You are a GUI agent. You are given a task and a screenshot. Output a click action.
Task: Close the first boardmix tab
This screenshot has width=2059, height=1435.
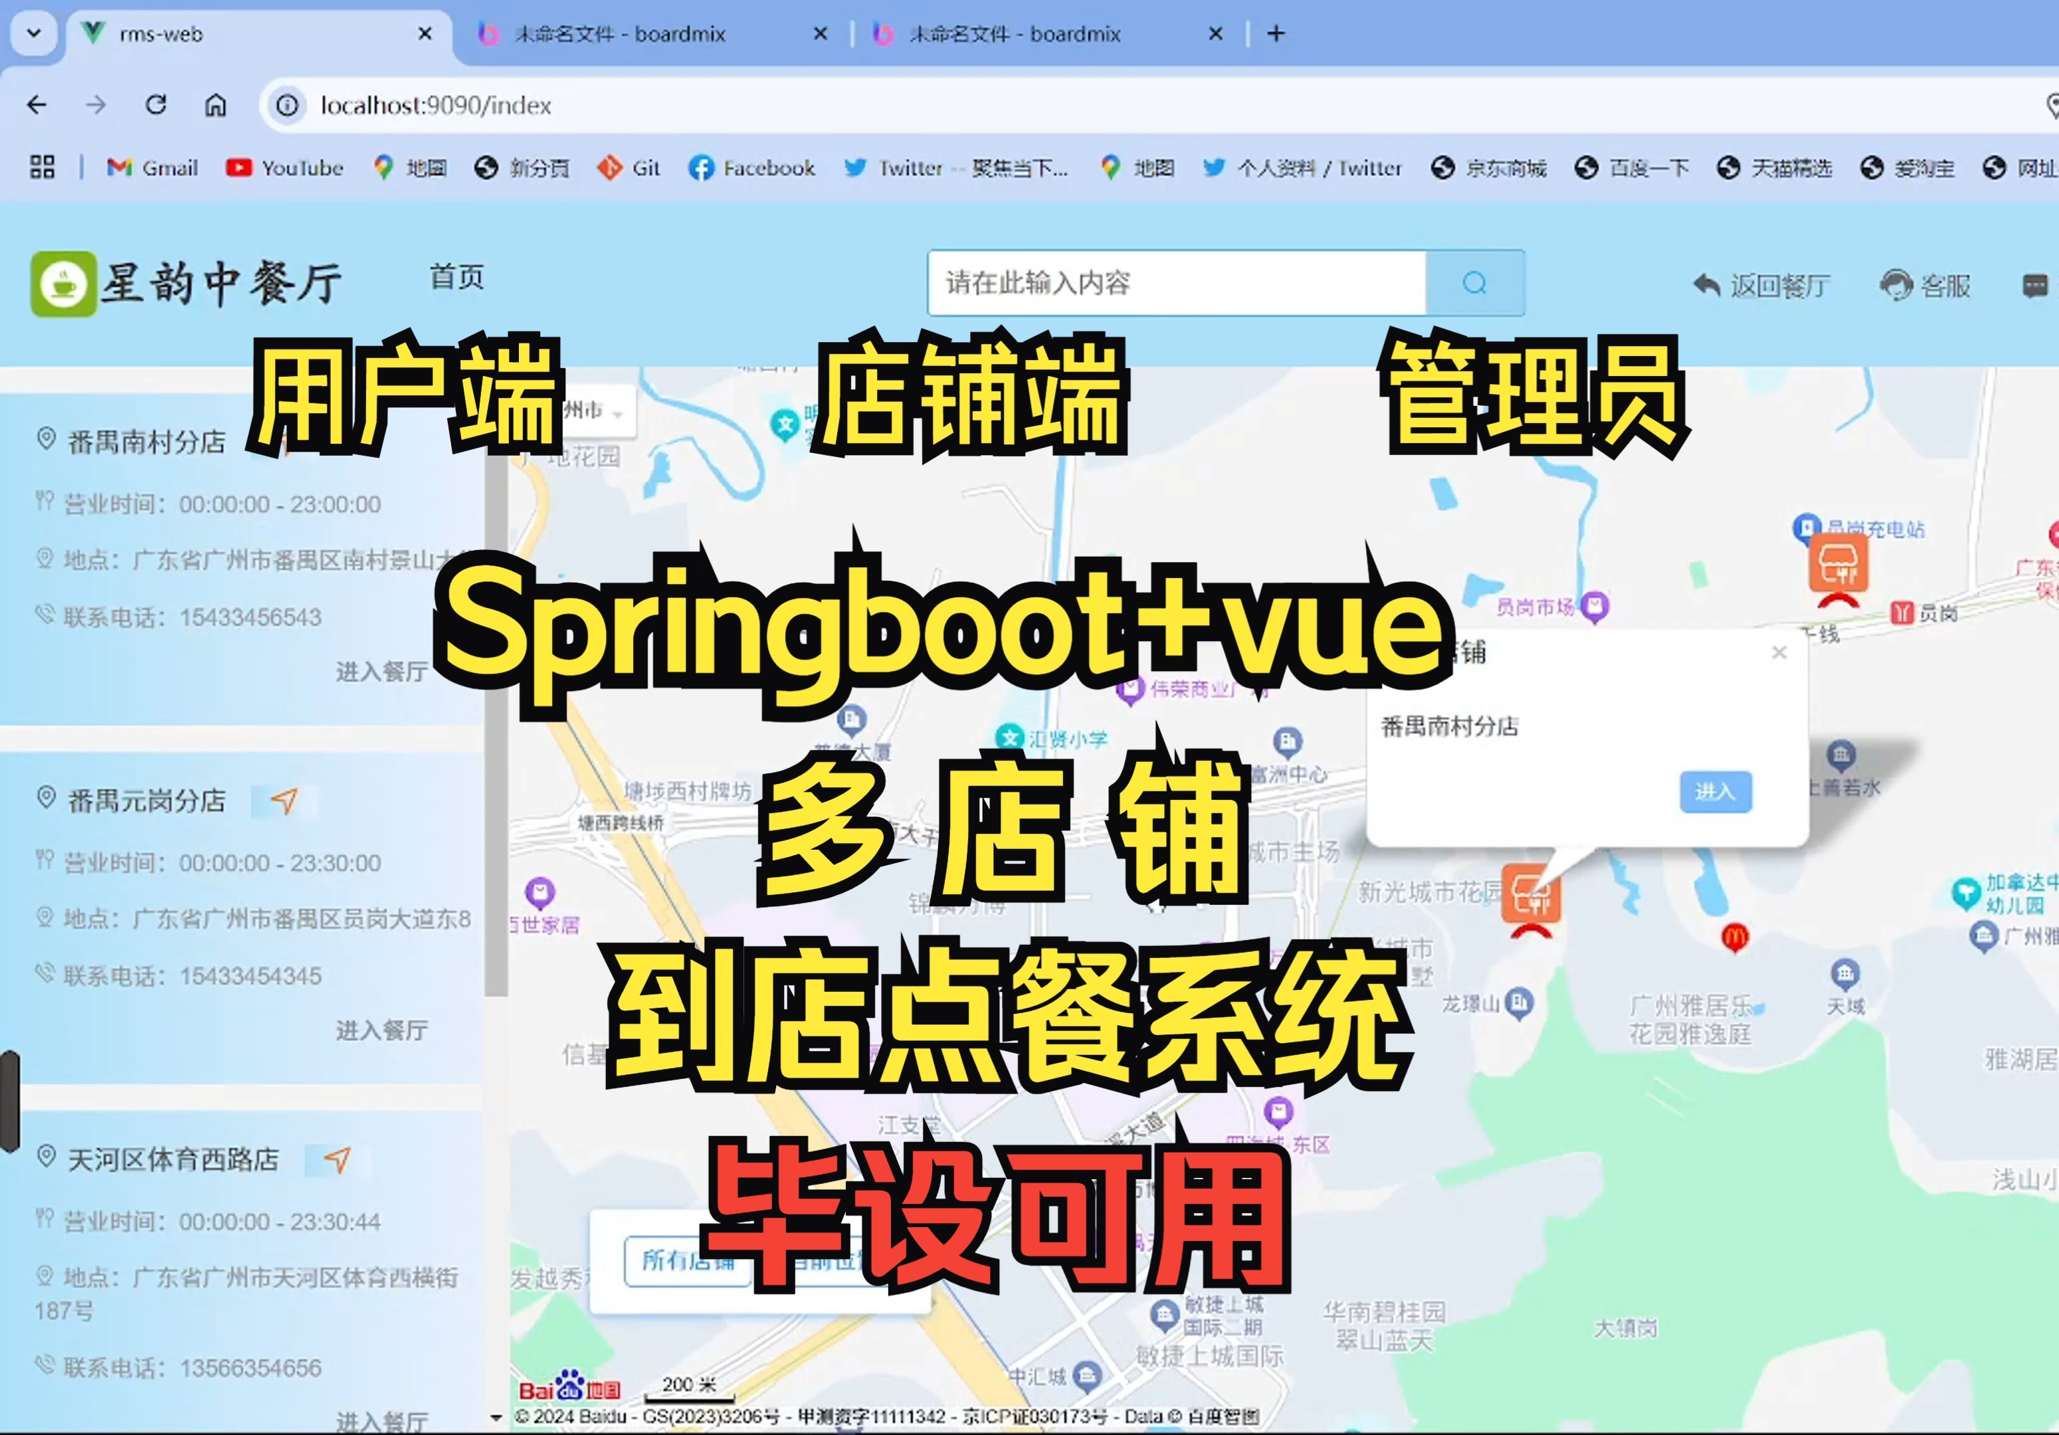tap(820, 34)
